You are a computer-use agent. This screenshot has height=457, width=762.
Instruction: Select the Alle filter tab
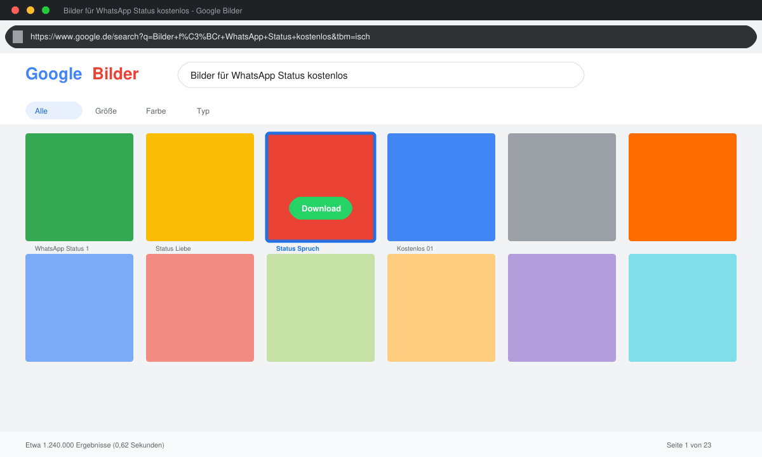(54, 110)
